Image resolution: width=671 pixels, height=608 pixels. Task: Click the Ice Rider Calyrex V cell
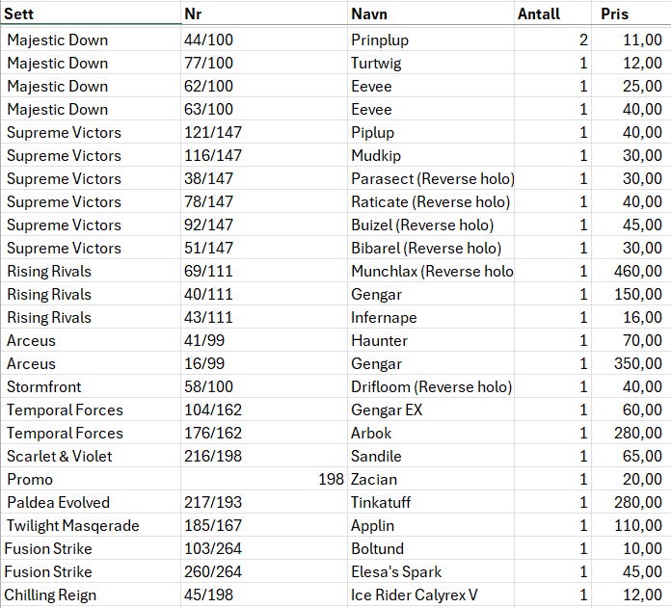click(x=431, y=595)
